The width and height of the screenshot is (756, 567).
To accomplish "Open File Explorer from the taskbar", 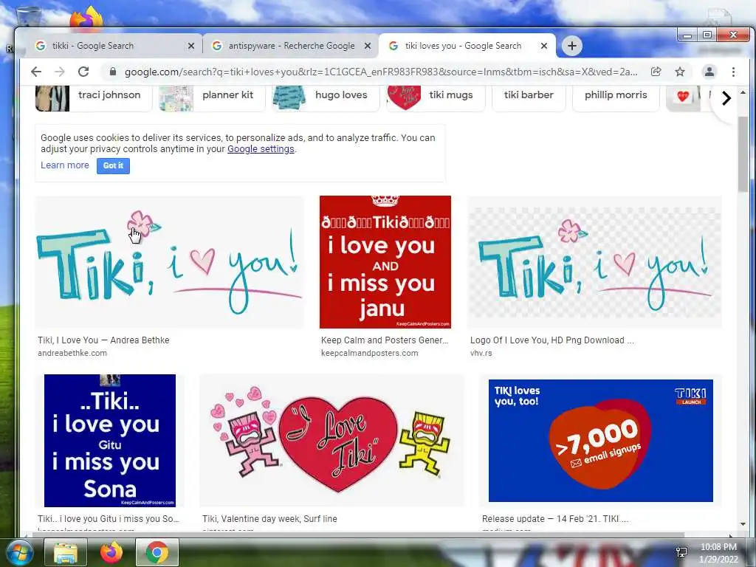I will coord(66,552).
